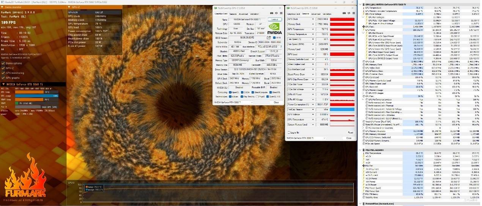Viewport: 482px width, 206px height.
Task: Click the Lookup button in GPU-Z
Action: pos(275,19)
